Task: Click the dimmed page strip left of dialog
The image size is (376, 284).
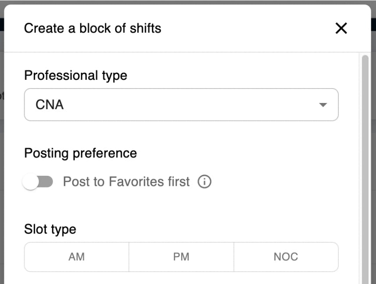Action: click(x=2, y=175)
